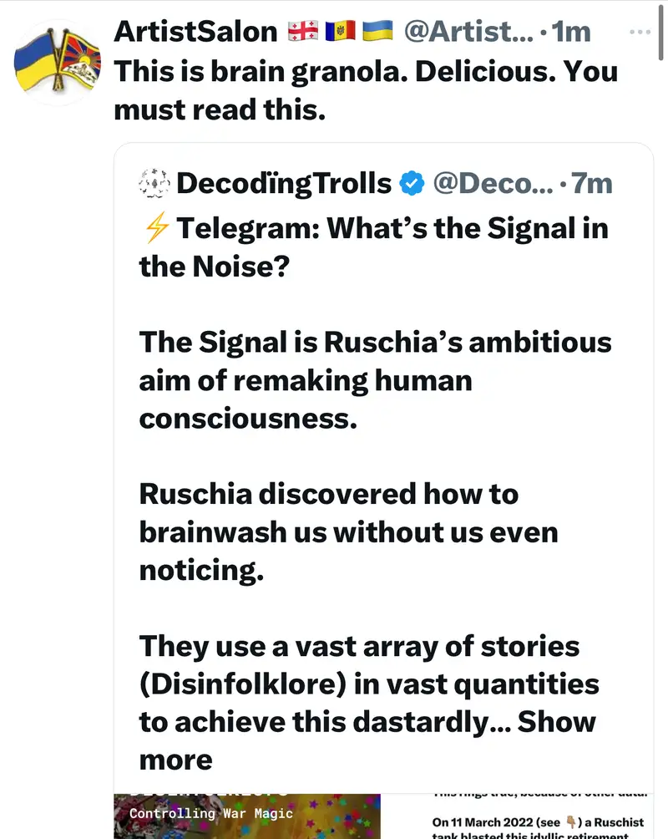This screenshot has height=839, width=668.
Task: Click the Georgia flag emoji after ArtistSalon
Action: (303, 32)
